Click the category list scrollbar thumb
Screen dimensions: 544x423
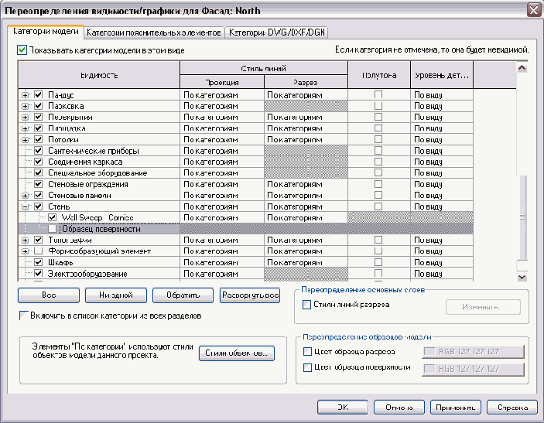point(522,217)
